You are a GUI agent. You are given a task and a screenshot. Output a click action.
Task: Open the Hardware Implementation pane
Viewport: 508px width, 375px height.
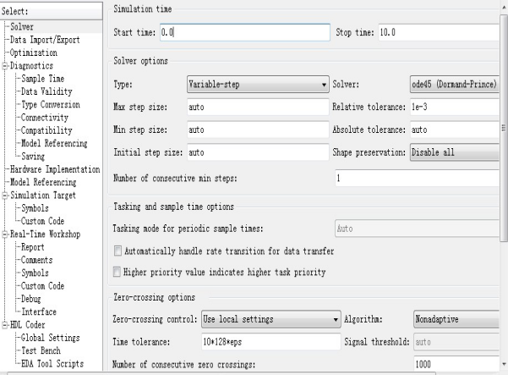pos(55,169)
